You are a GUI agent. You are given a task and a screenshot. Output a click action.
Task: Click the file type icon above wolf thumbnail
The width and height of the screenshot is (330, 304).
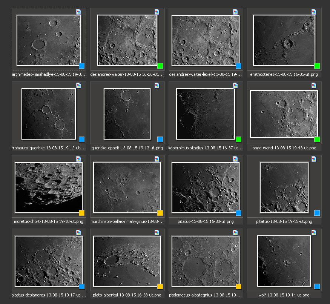(314, 233)
